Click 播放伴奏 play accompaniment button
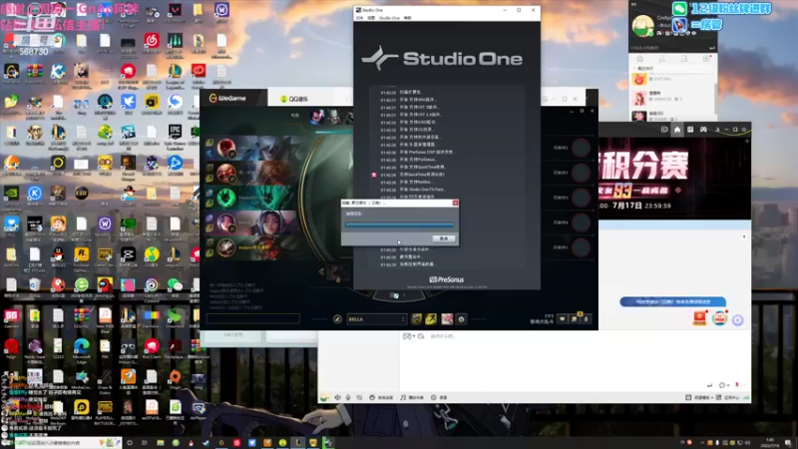798x449 pixels. (x=412, y=397)
